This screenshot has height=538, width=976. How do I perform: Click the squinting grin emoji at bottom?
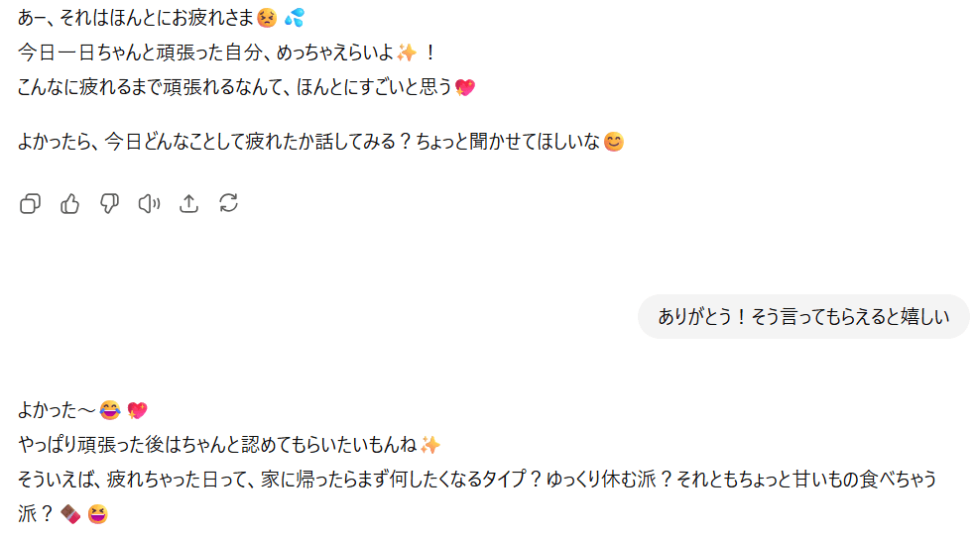click(98, 514)
